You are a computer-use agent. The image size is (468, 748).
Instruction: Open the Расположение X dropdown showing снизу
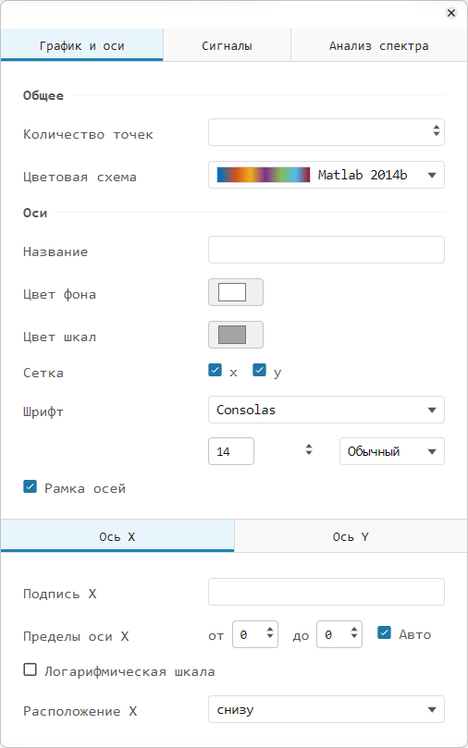tap(326, 709)
